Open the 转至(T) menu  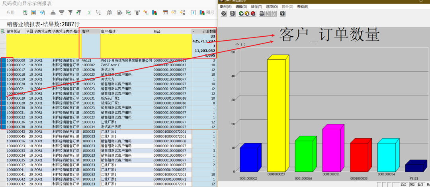point(256,7)
